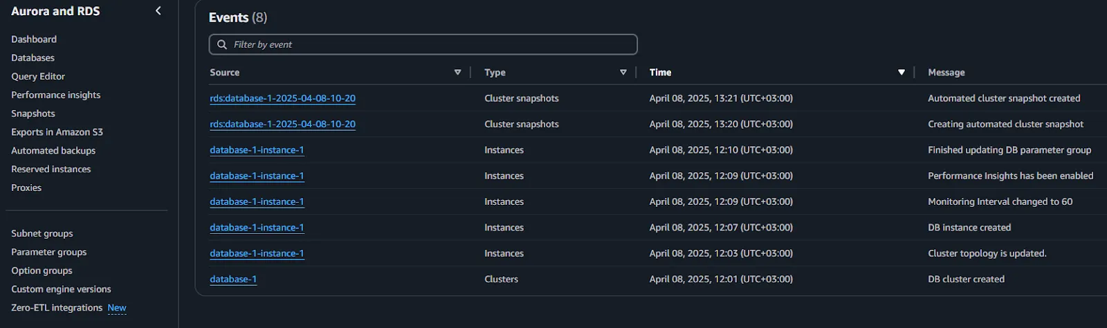Screen dimensions: 1107x328
Task: Open Option groups
Action: 42,271
